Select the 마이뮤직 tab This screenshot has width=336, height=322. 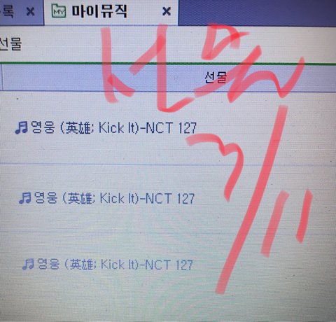point(111,12)
